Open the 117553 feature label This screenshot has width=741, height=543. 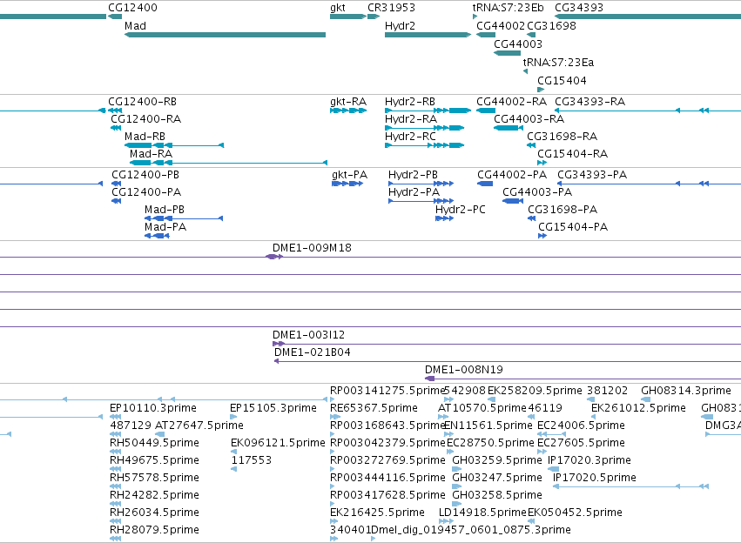pyautogui.click(x=252, y=460)
